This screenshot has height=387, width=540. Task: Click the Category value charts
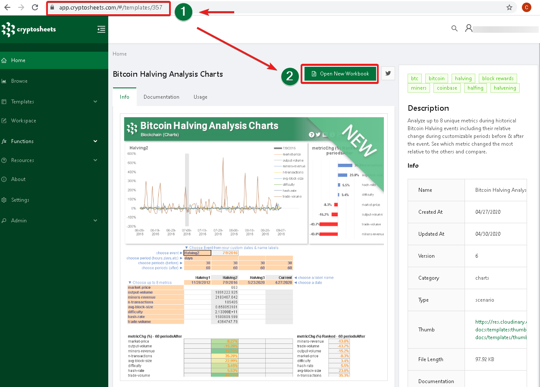(x=482, y=278)
